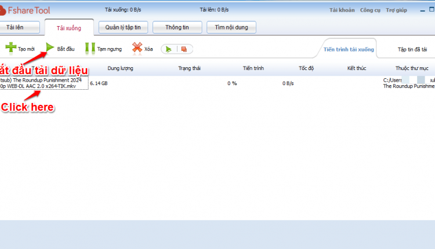Open the Thông tin tab

click(177, 27)
